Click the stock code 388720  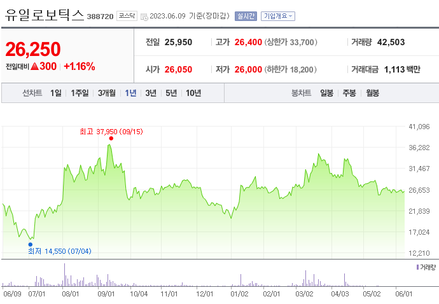tap(101, 17)
